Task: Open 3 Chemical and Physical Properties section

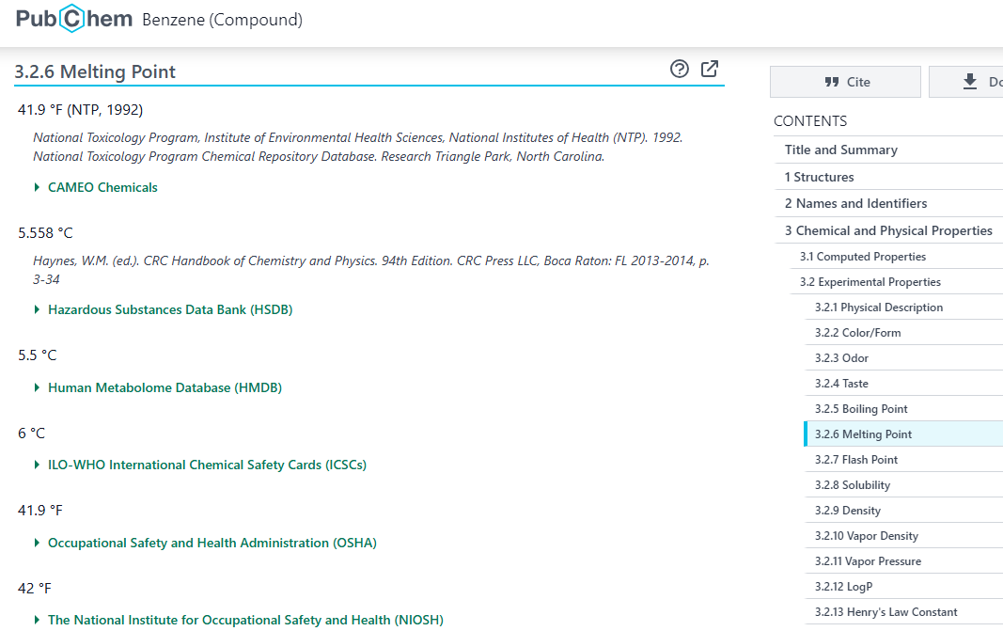Action: coord(888,230)
